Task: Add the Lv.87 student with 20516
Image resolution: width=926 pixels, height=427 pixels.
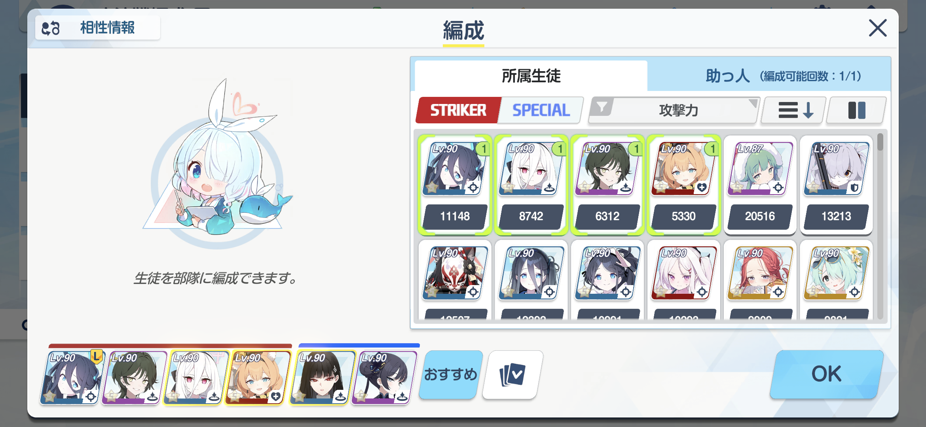Action: pyautogui.click(x=760, y=185)
